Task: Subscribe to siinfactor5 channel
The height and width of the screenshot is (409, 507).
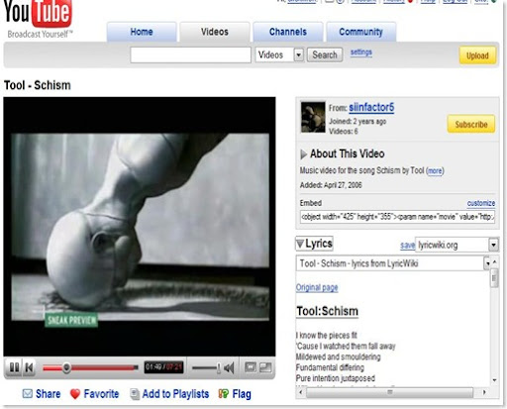Action: [471, 124]
